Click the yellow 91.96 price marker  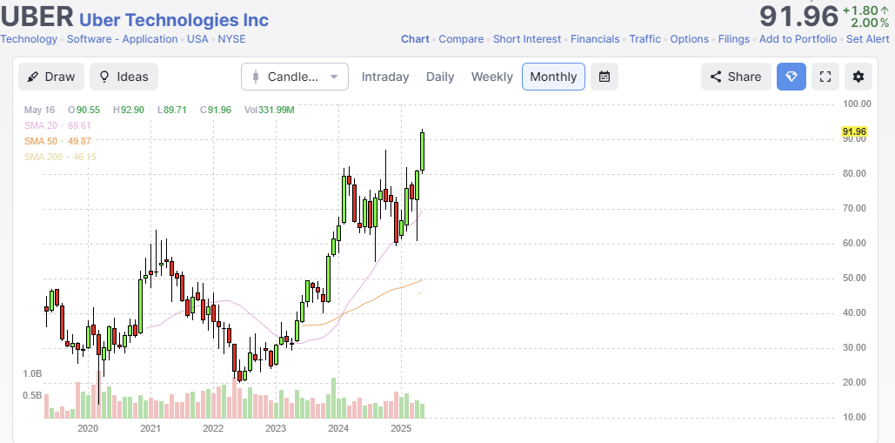click(x=854, y=131)
